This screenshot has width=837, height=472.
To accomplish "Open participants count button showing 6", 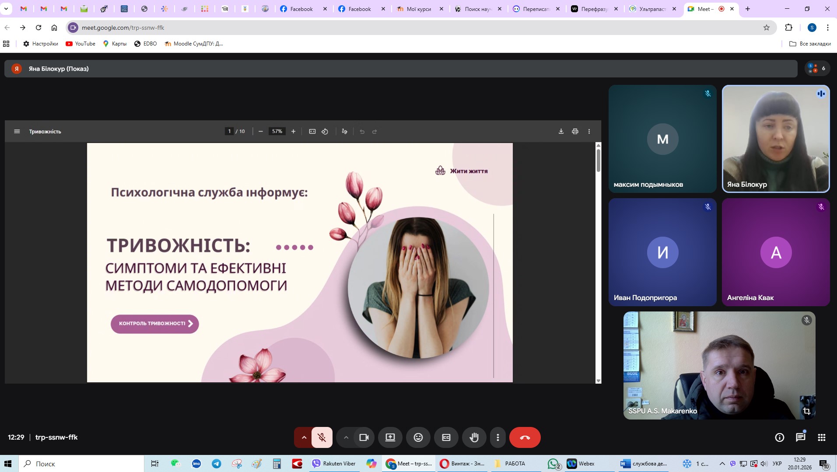I will point(817,68).
